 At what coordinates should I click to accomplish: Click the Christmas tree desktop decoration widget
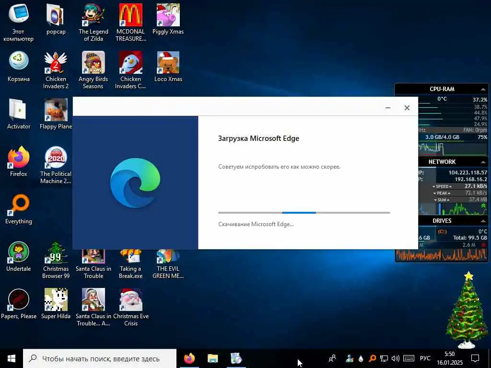pos(467,310)
